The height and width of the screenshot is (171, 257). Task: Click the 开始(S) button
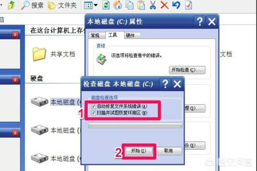139,151
